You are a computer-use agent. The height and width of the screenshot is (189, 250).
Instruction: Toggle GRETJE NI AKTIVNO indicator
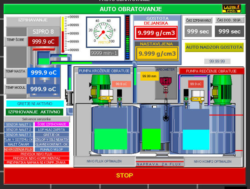[35, 103]
